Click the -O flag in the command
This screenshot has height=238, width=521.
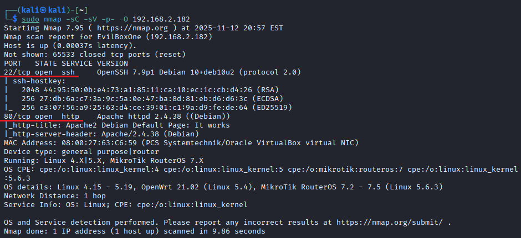[x=122, y=18]
